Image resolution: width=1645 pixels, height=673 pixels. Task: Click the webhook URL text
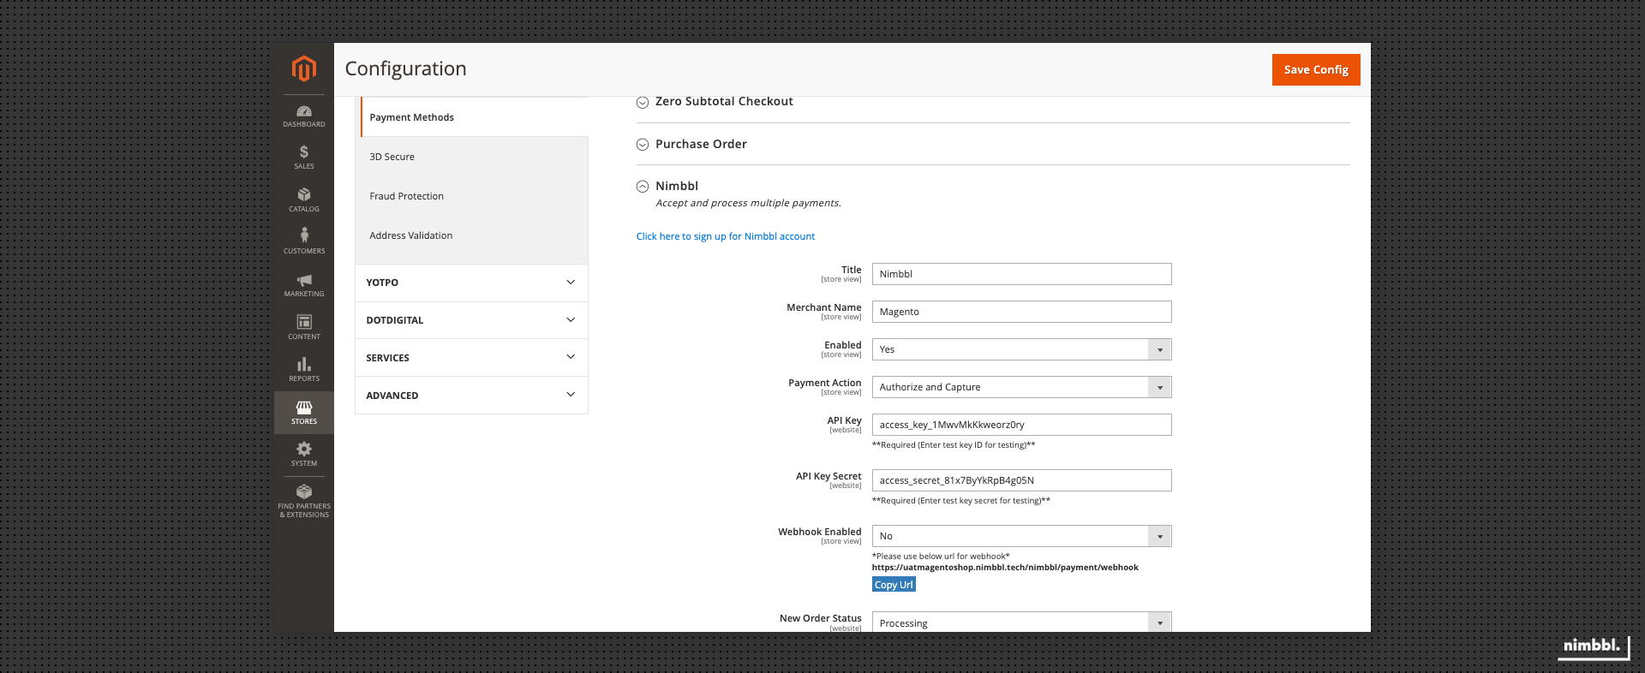point(1005,568)
